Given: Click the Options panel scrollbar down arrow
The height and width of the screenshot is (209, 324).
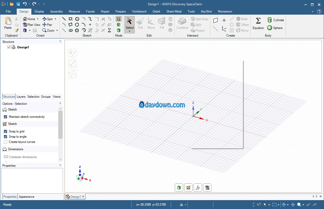Looking at the screenshot, I should [x=61, y=160].
